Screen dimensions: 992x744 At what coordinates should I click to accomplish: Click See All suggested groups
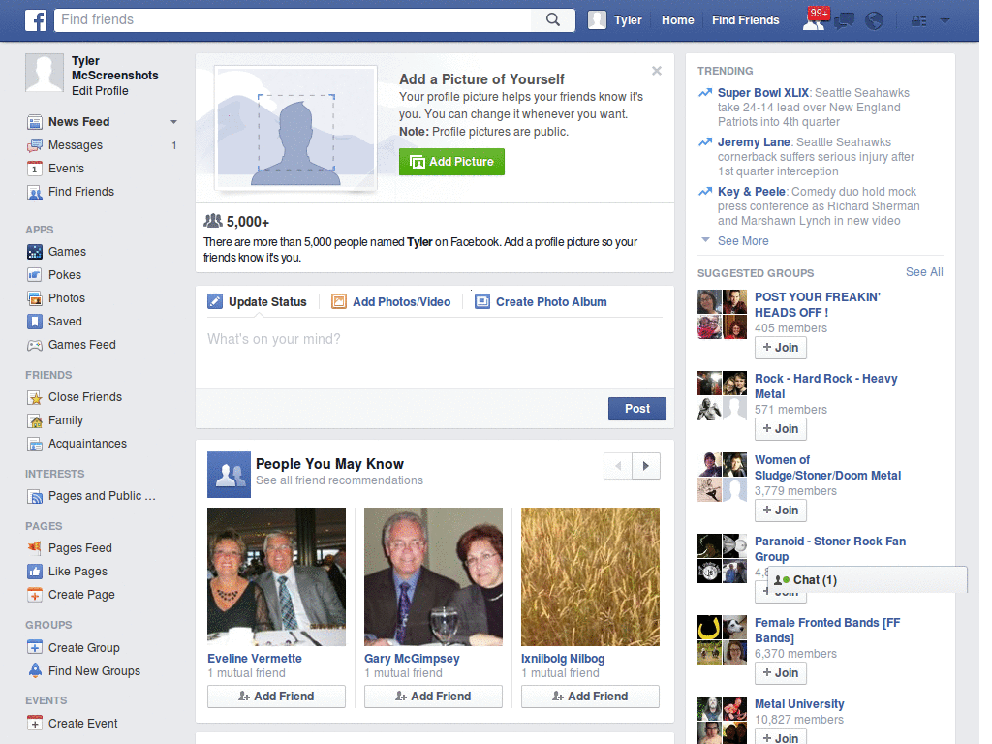pyautogui.click(x=924, y=272)
